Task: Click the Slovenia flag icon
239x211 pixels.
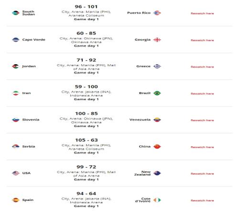Action: [x=16, y=120]
